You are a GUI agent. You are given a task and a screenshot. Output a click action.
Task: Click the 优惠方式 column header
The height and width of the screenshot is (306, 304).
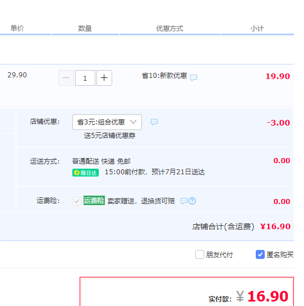(170, 29)
